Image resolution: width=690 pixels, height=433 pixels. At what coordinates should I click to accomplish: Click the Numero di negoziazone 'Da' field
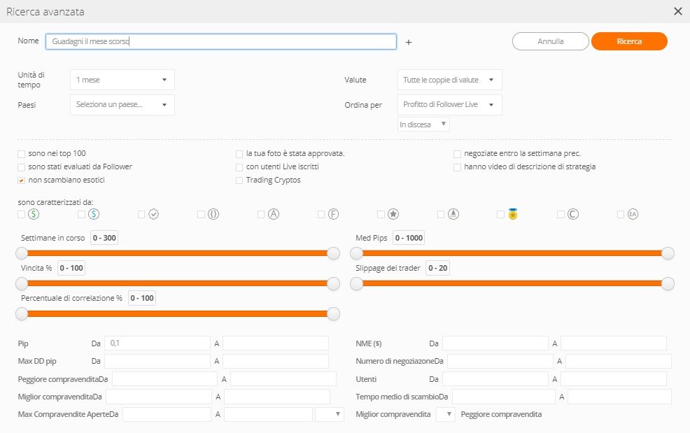500,361
